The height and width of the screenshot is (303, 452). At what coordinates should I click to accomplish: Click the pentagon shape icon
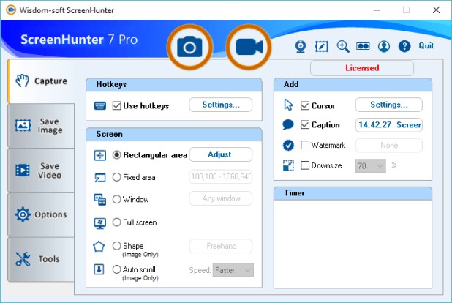[x=99, y=247]
